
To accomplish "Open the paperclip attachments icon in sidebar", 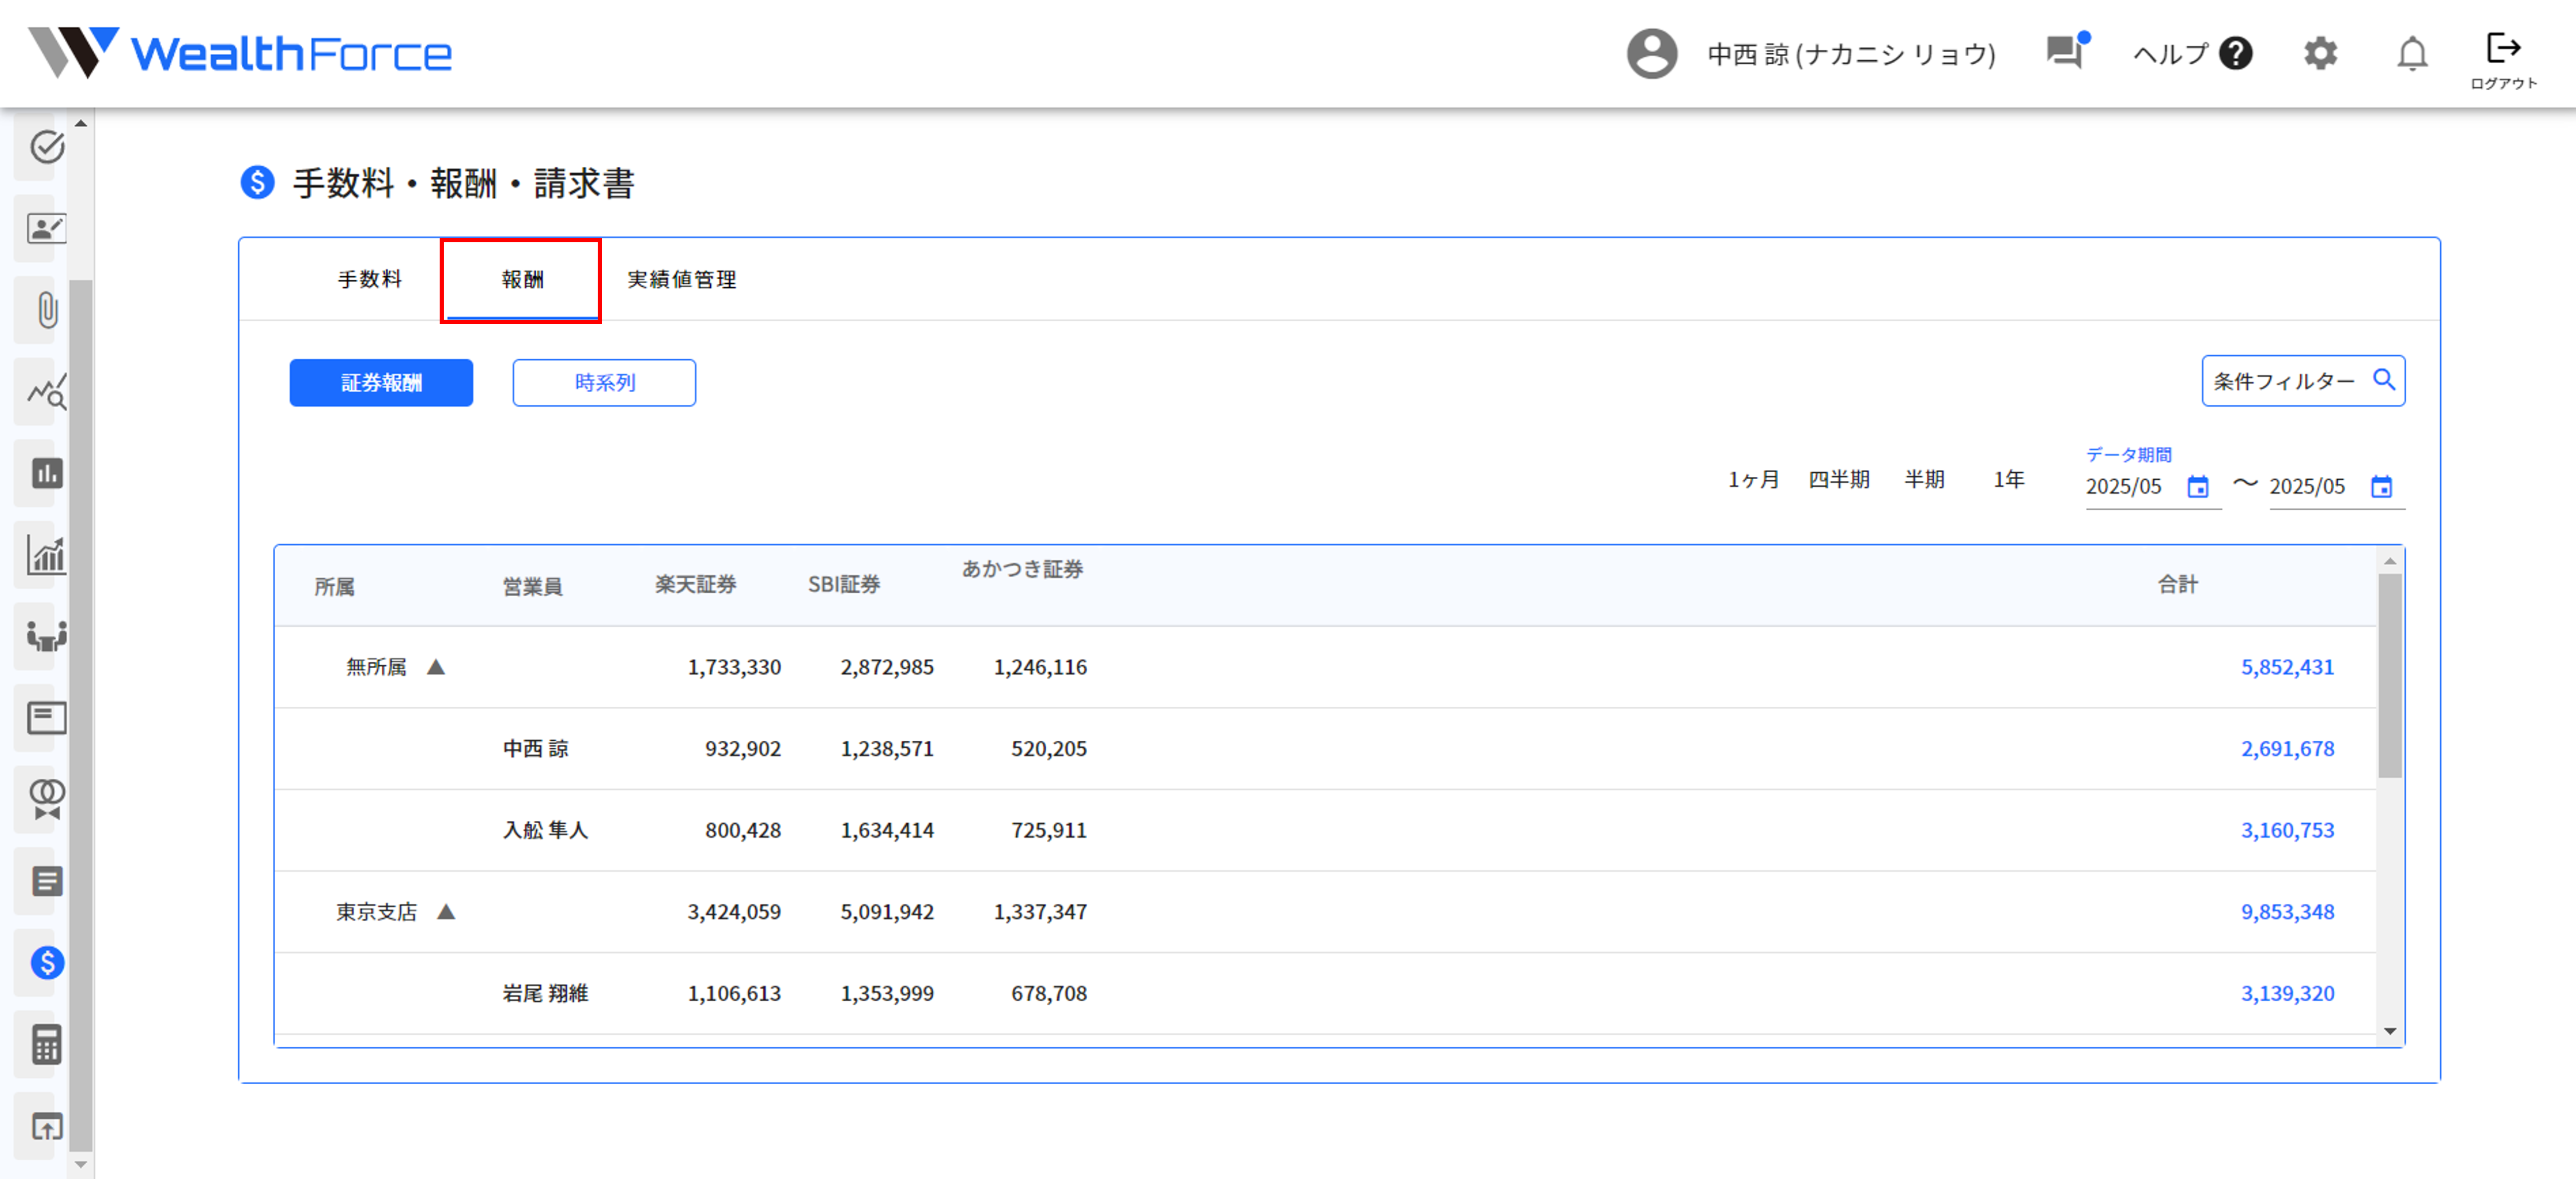I will [46, 310].
